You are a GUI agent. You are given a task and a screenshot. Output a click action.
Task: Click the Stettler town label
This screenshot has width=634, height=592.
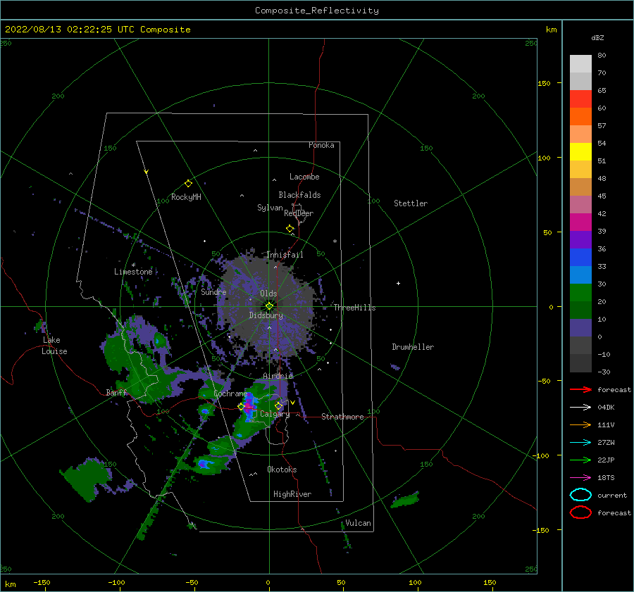pos(411,203)
